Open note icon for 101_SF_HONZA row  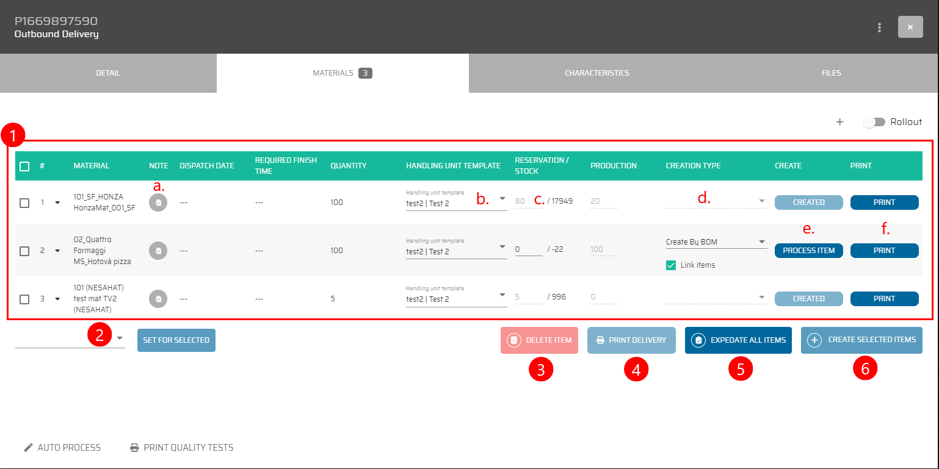[x=158, y=202]
